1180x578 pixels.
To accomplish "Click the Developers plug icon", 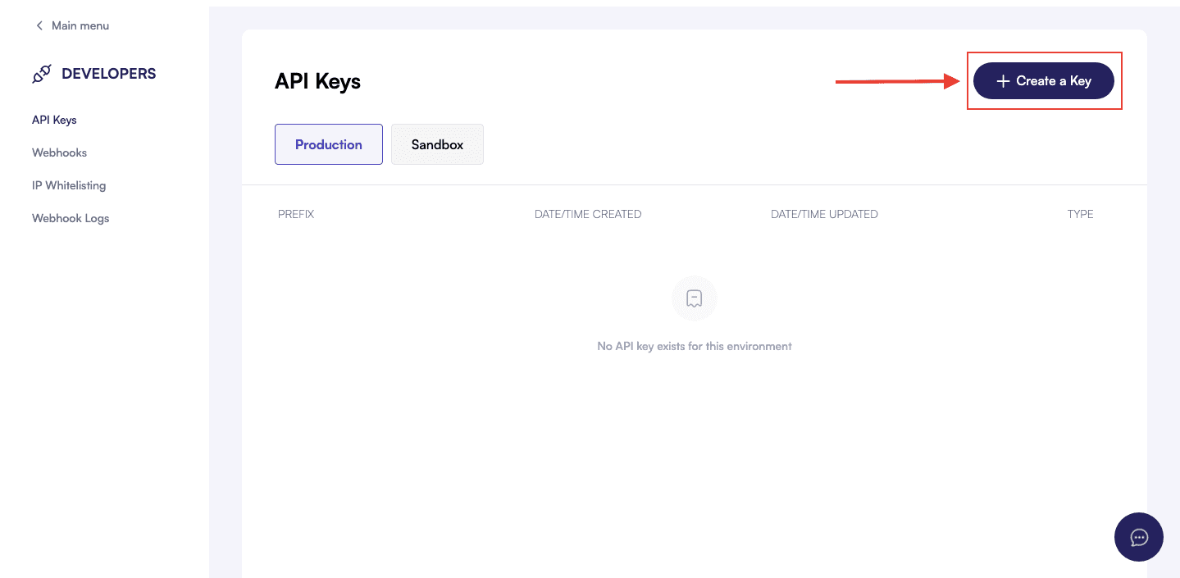I will tap(41, 74).
